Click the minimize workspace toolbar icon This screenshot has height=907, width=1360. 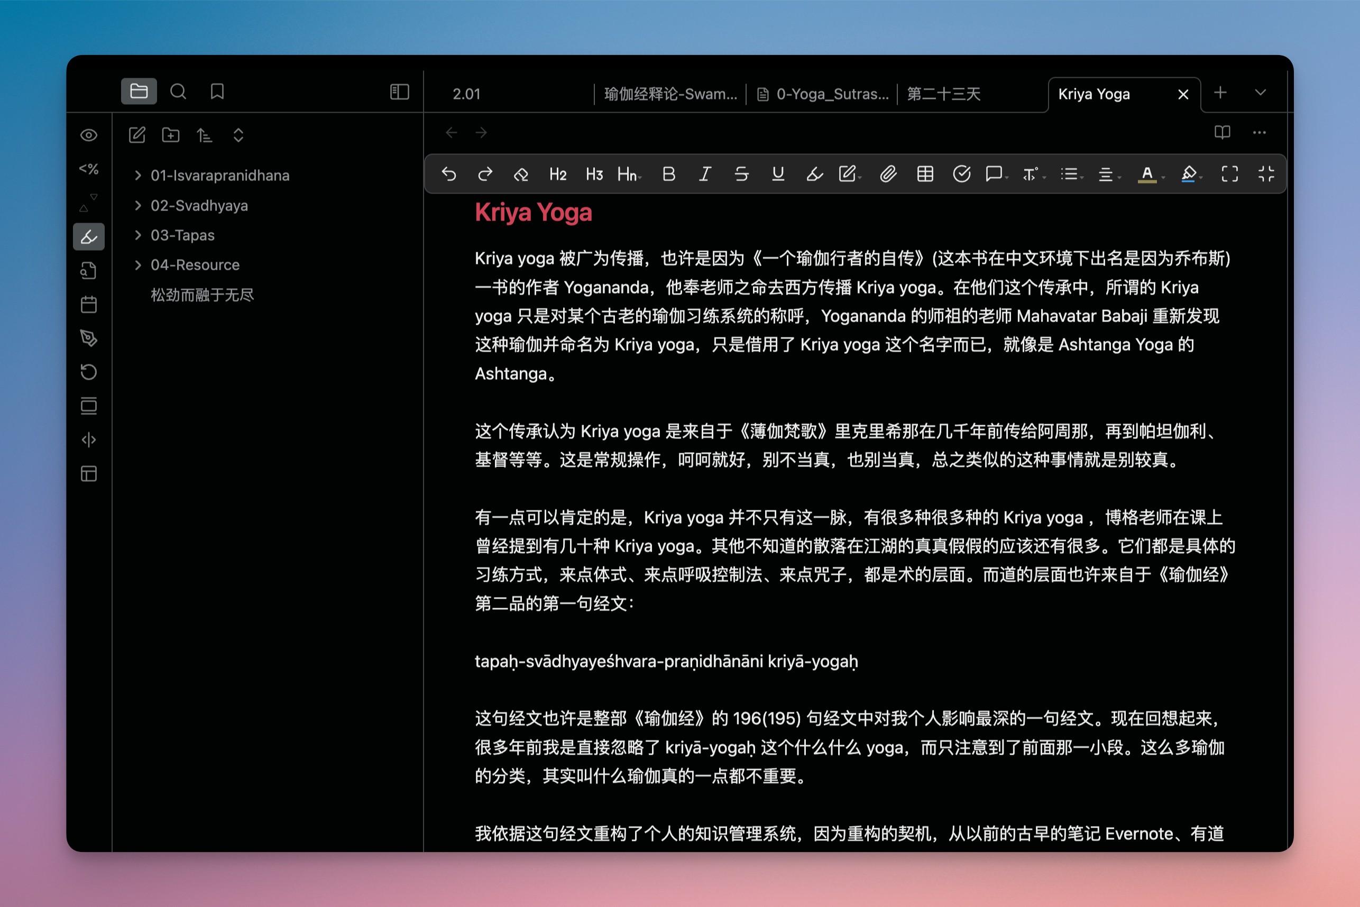(1266, 173)
